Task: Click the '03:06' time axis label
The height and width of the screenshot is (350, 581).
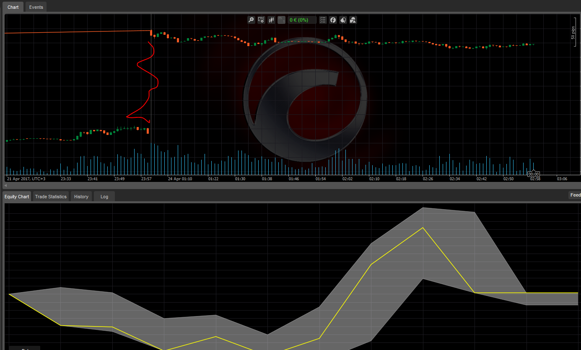Action: (562, 179)
